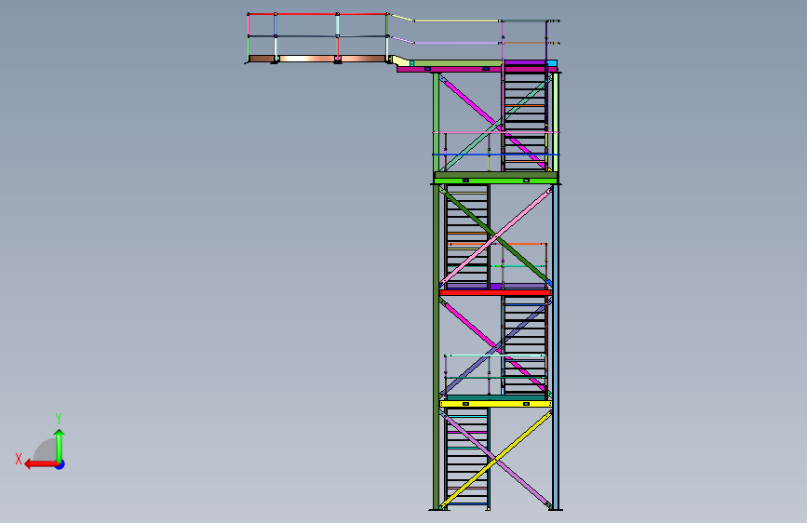Click the red X-axis arrow of the triad
Viewport: 807px width, 523px height.
tap(40, 464)
